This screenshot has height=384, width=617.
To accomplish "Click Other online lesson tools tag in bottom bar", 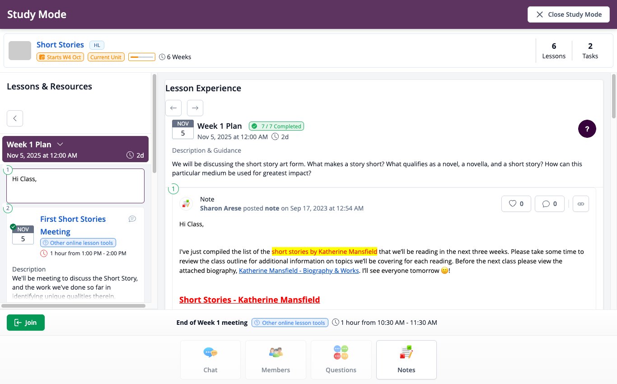I will [x=290, y=323].
